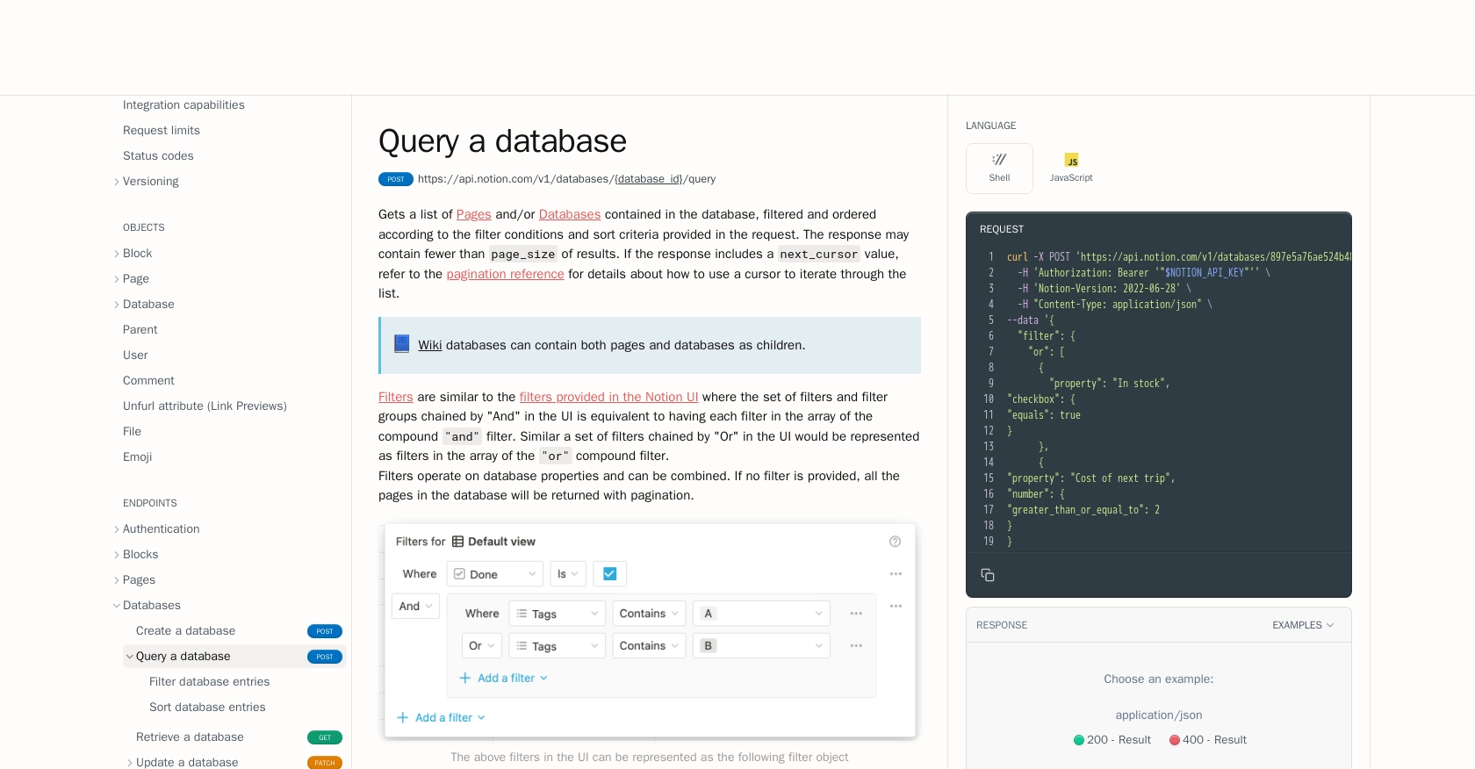Click GET badge next to Retrieve a database
This screenshot has width=1475, height=769.
coord(325,737)
